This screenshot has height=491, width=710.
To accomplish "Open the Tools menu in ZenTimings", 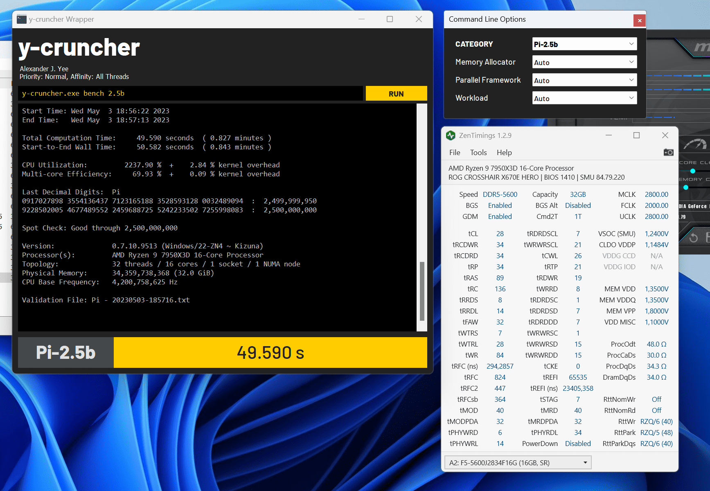I will pyautogui.click(x=478, y=152).
